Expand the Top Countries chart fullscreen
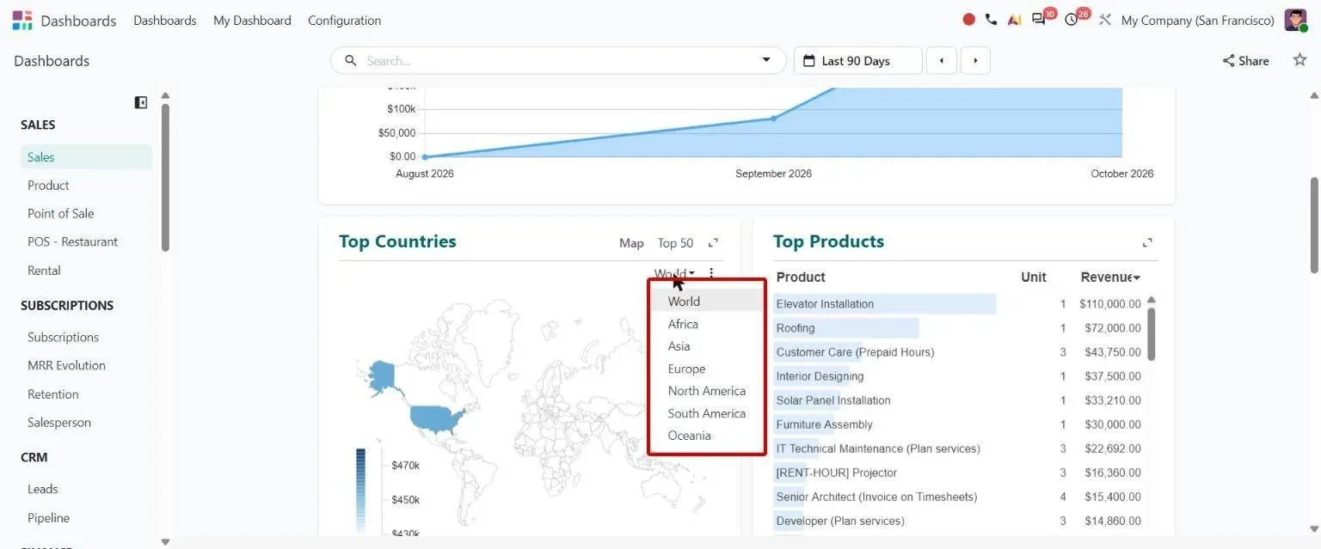 [713, 243]
